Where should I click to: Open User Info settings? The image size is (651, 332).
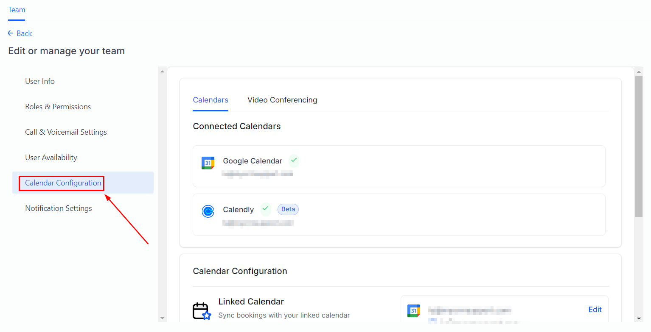(40, 81)
